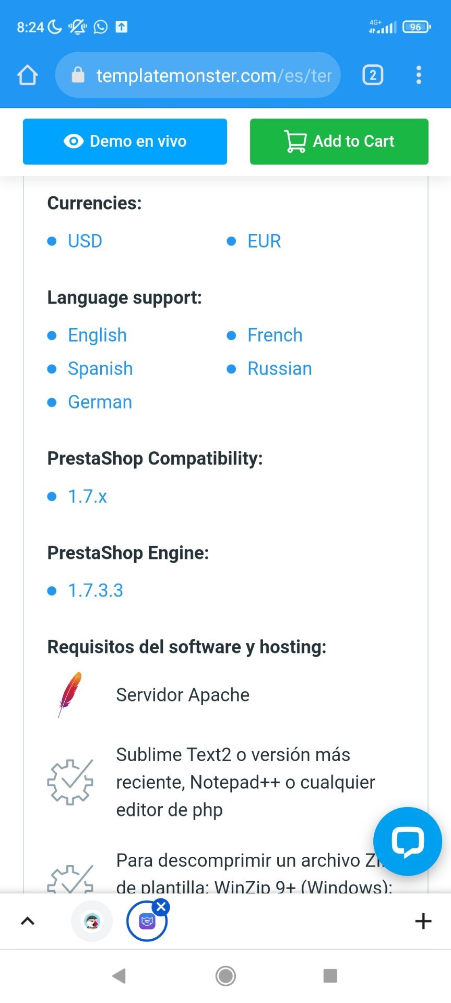Viewport: 451px width, 1003px height.
Task: Open the browser three-dot menu
Action: point(419,75)
